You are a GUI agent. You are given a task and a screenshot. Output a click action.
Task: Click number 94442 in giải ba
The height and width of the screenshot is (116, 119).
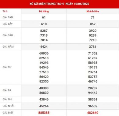[93, 93]
